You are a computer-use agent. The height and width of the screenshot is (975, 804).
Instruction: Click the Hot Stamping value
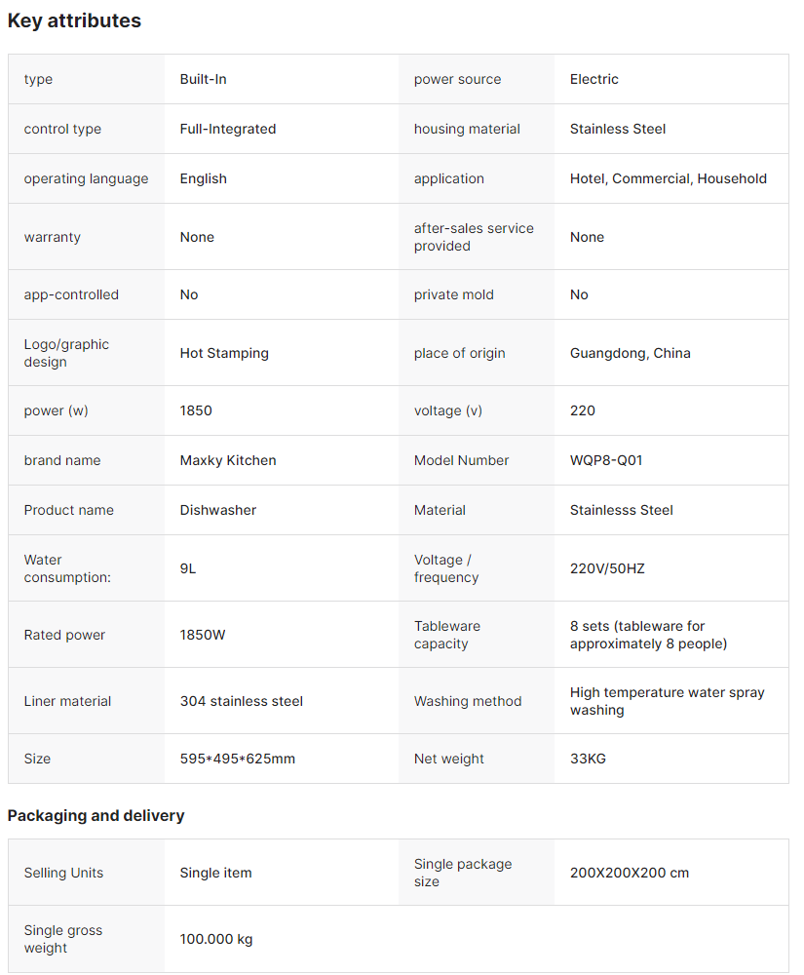[x=224, y=353]
